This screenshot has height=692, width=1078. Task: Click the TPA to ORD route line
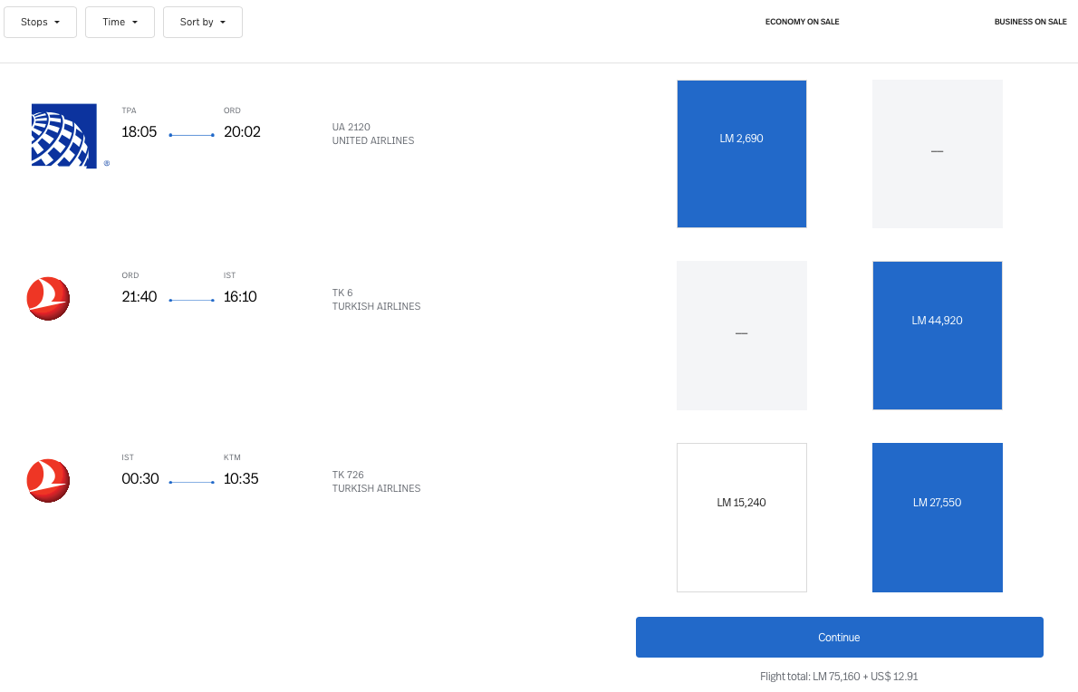tap(191, 135)
